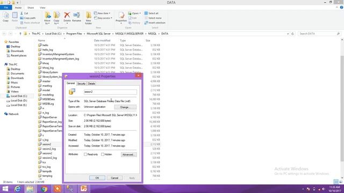
Task: Select the master file in list
Action: click(x=46, y=81)
